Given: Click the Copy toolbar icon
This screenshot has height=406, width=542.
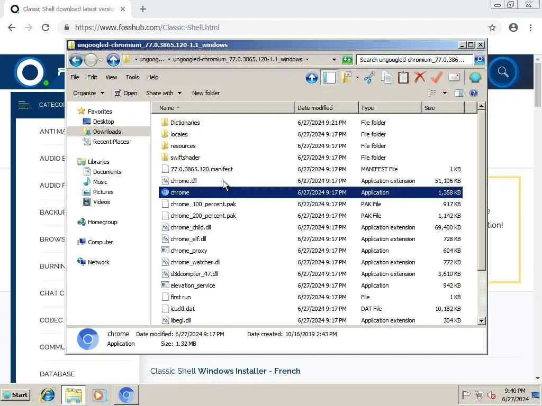Looking at the screenshot, I should point(386,77).
